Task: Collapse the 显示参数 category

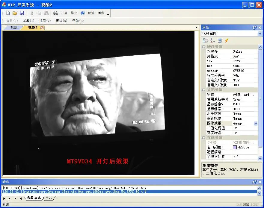Action: click(x=203, y=90)
